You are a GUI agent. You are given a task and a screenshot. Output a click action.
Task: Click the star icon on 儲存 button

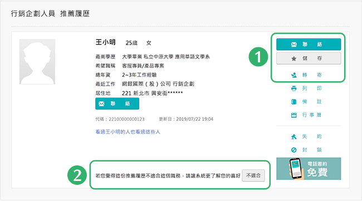click(x=293, y=58)
